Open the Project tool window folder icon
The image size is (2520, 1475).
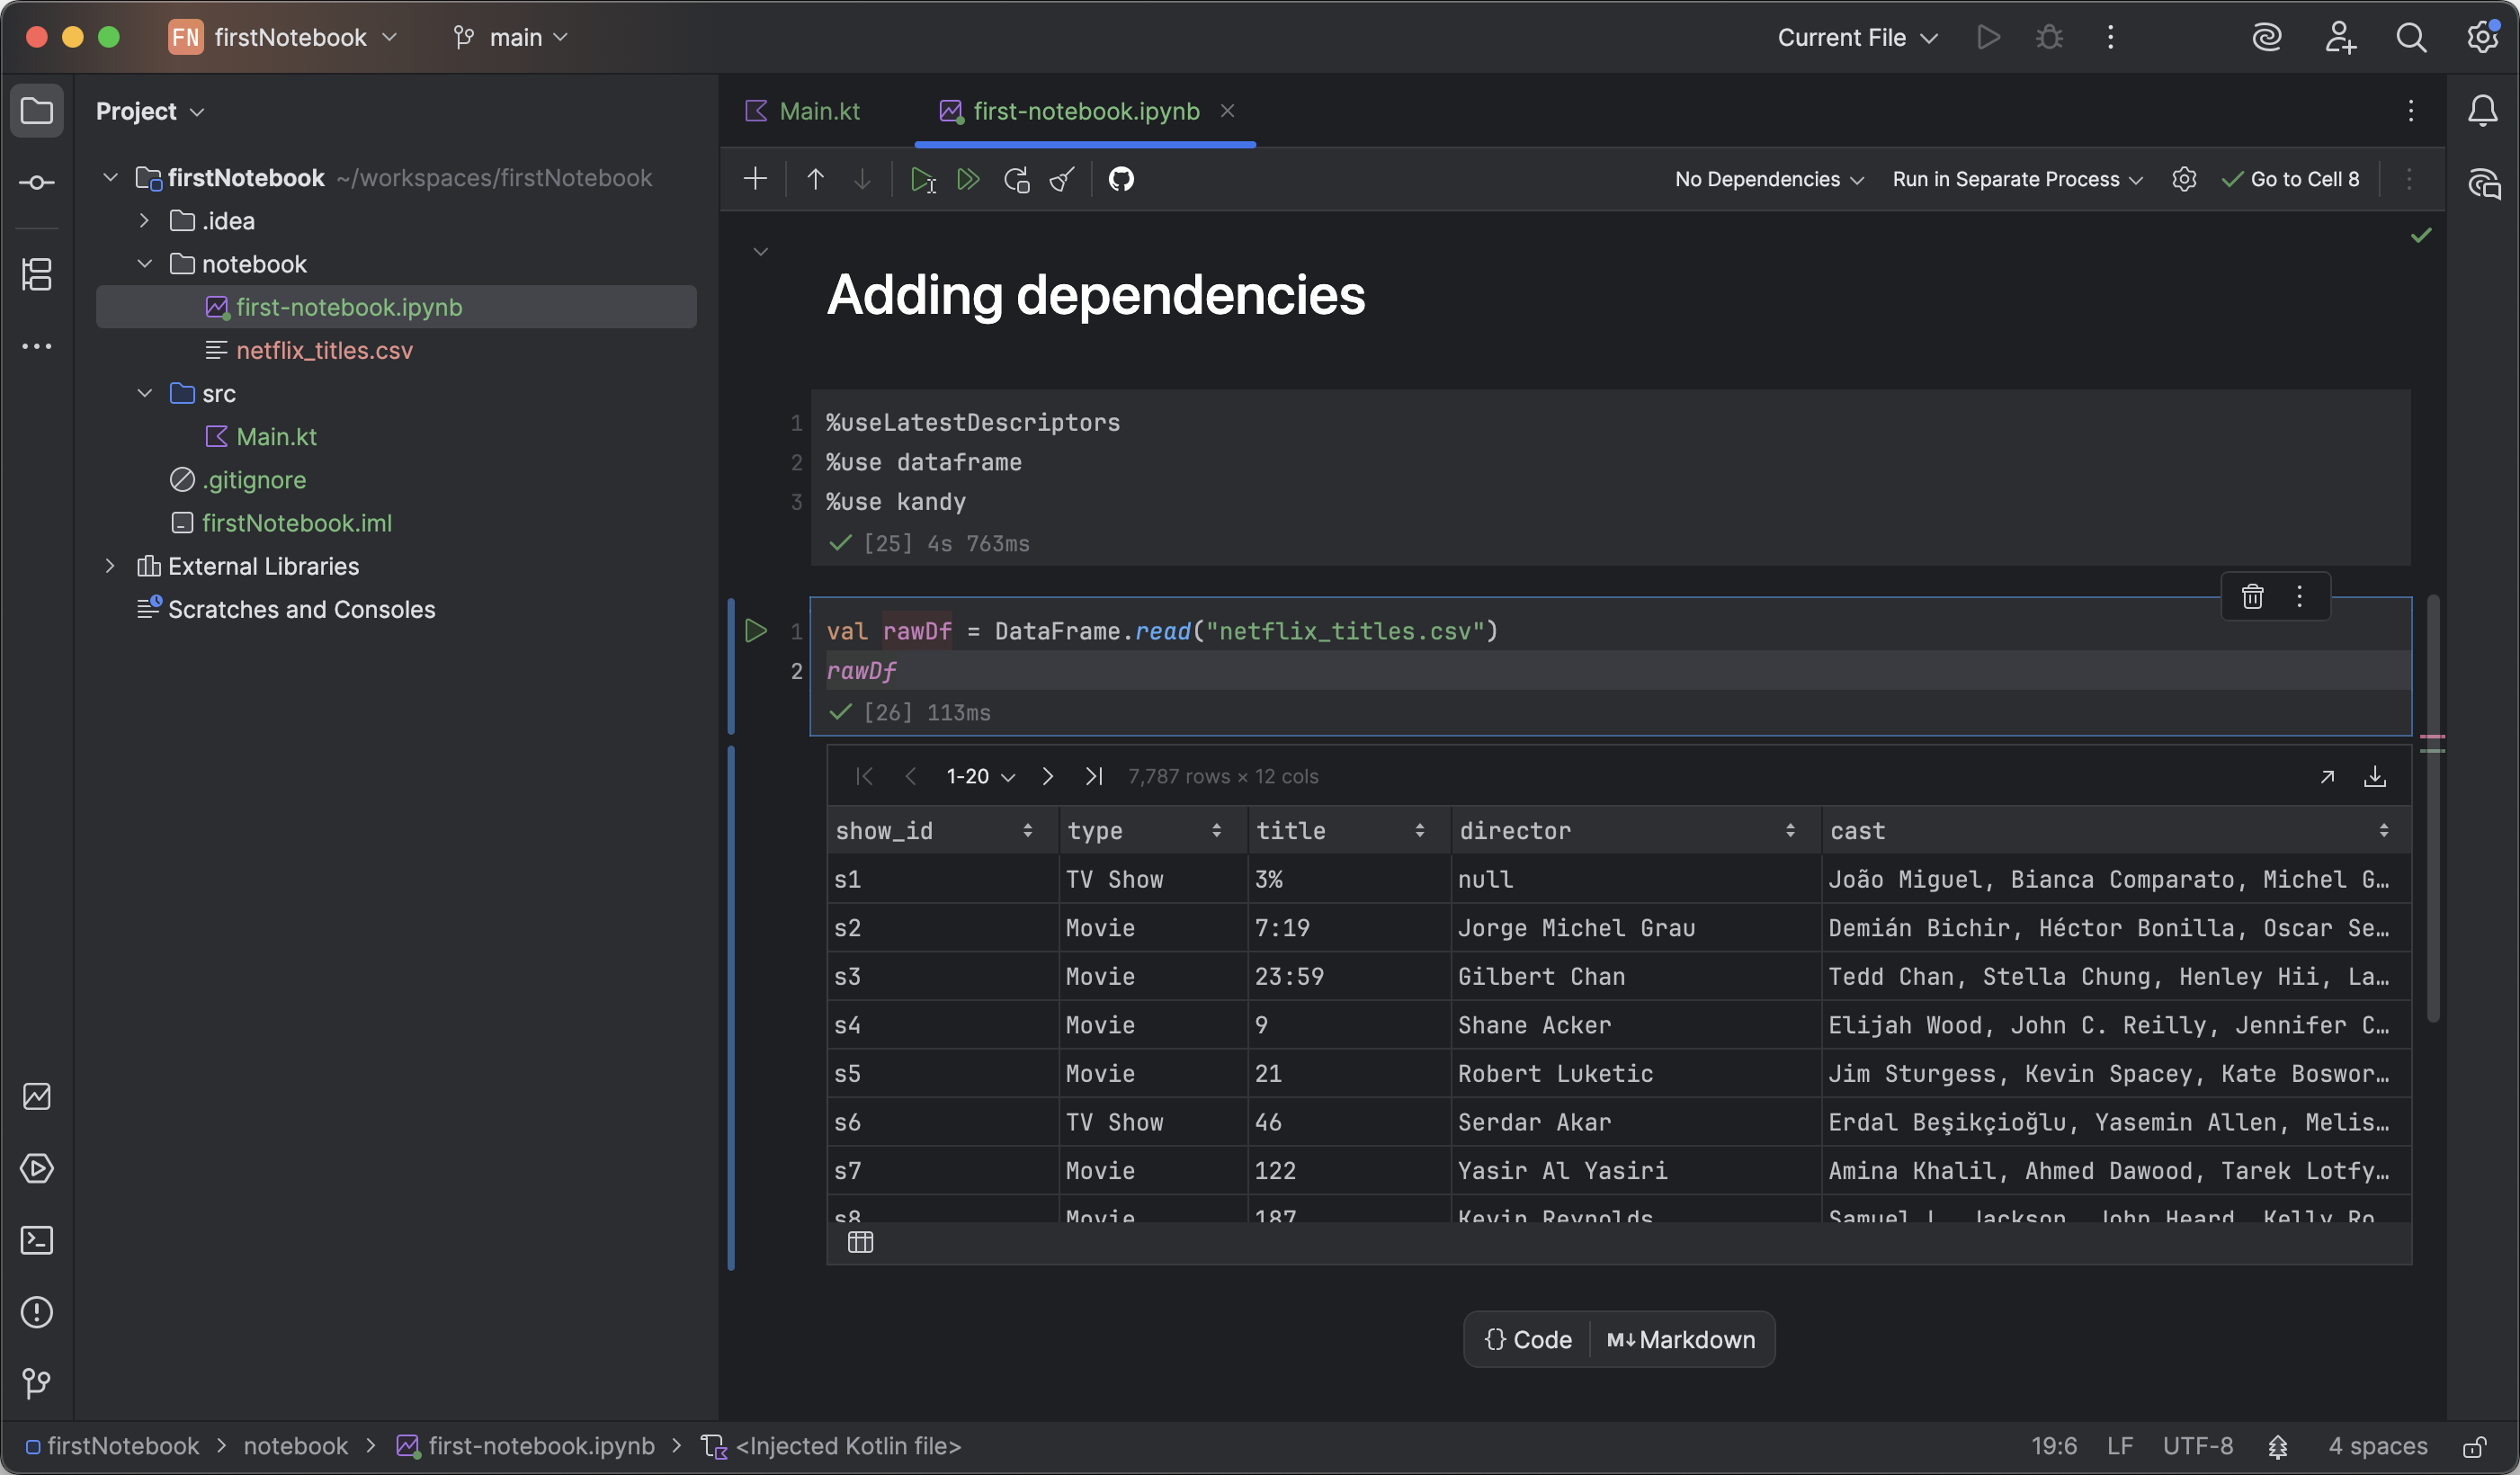click(x=37, y=110)
